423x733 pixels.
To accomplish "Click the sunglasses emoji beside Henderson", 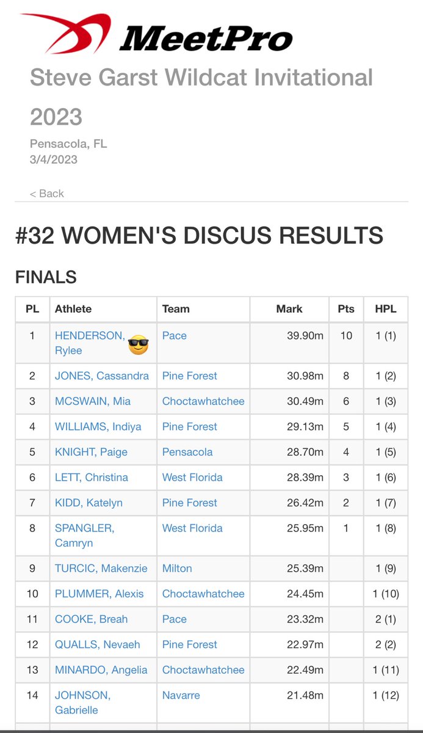I will pyautogui.click(x=139, y=346).
